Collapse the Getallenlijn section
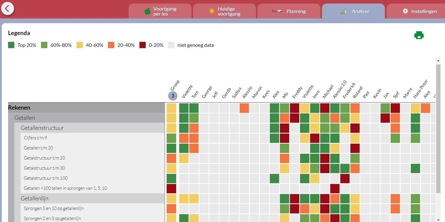Image resolution: width=445 pixels, height=222 pixels. point(92,198)
